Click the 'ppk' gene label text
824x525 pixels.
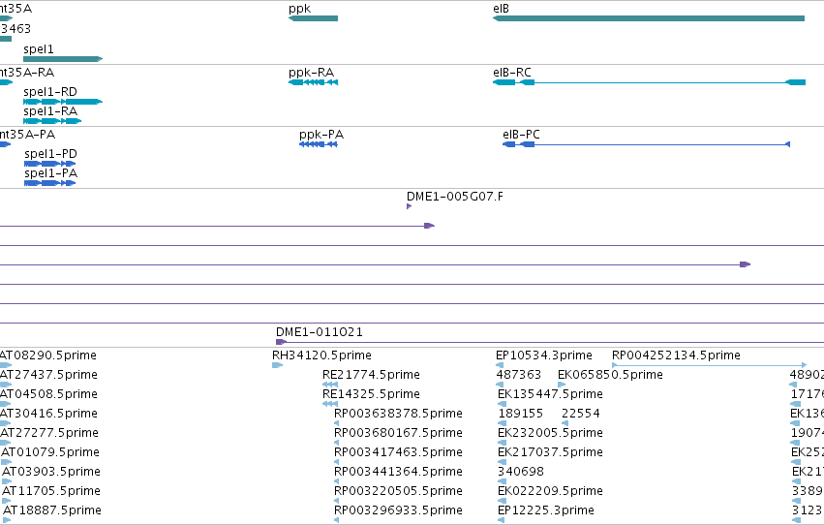[299, 9]
